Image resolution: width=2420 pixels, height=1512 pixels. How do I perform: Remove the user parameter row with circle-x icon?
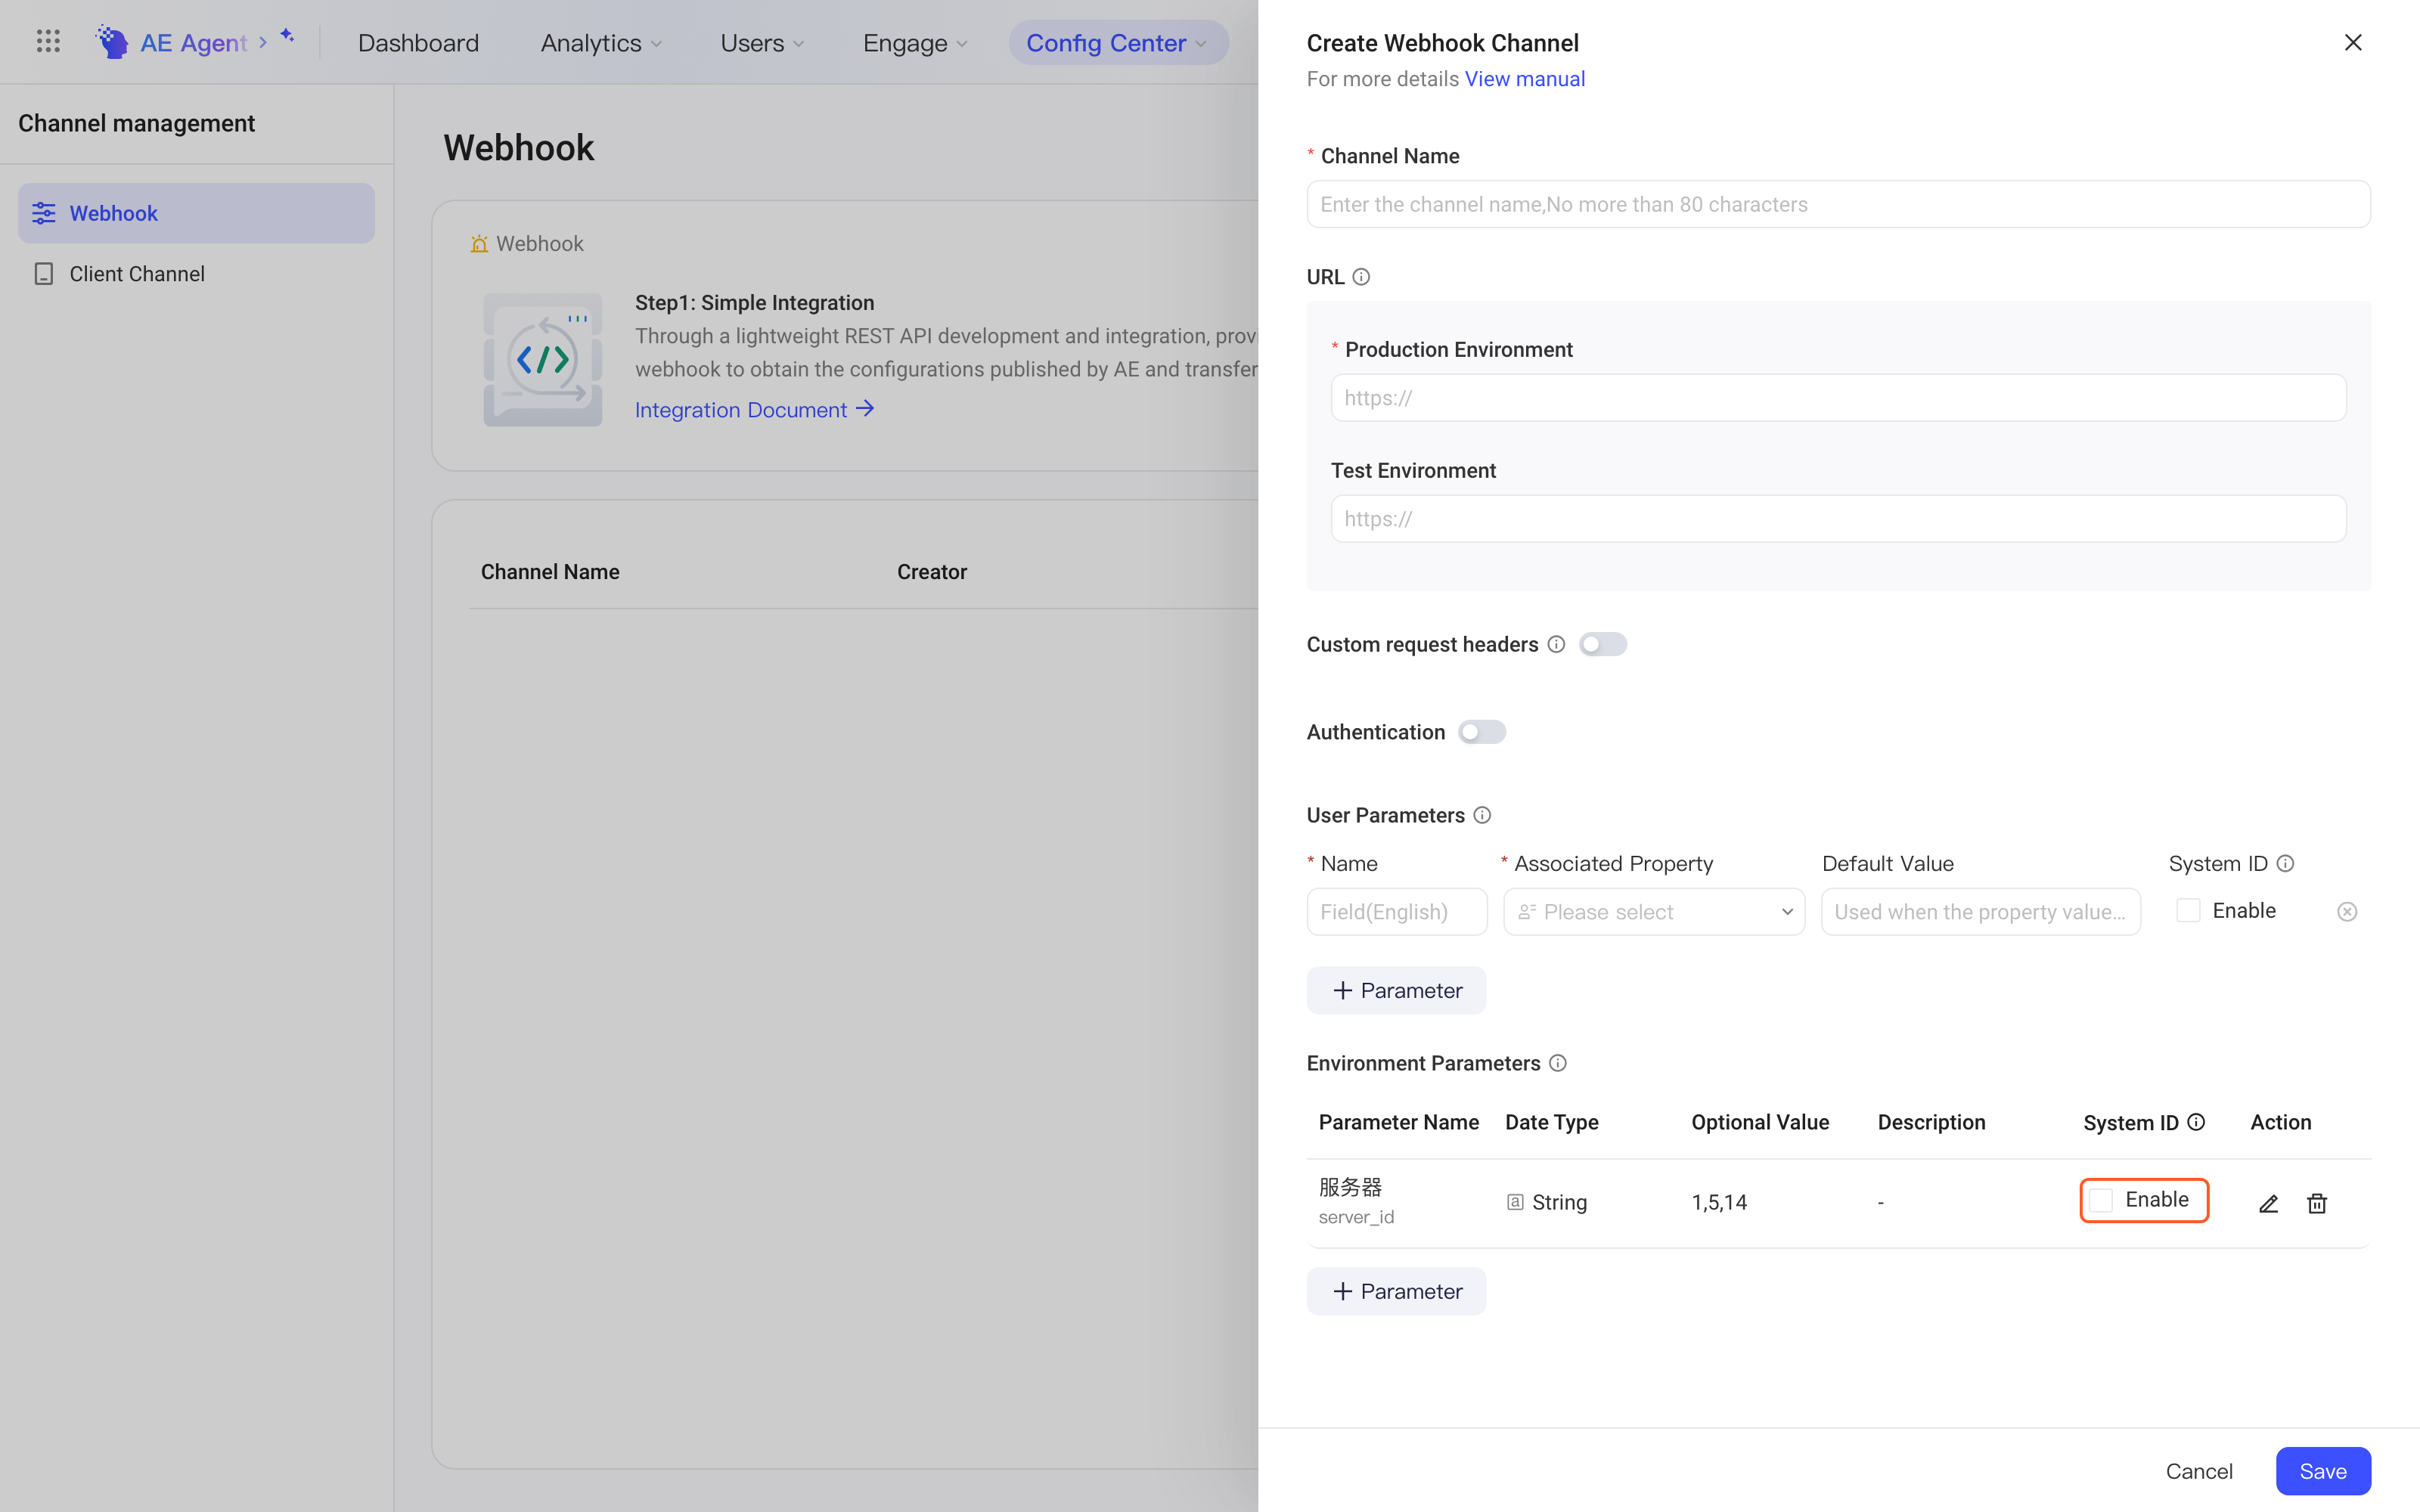coord(2347,911)
